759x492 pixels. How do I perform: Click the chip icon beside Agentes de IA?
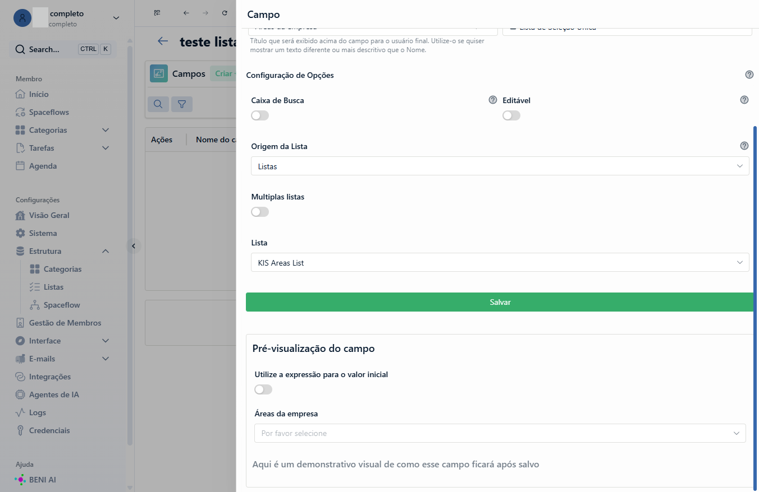(x=20, y=394)
